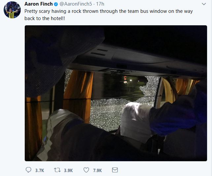Screen dimensions: 212x176
Task: Click the 7.9K likes count
Action: pos(97,170)
